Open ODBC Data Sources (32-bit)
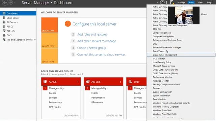 (x=165, y=70)
